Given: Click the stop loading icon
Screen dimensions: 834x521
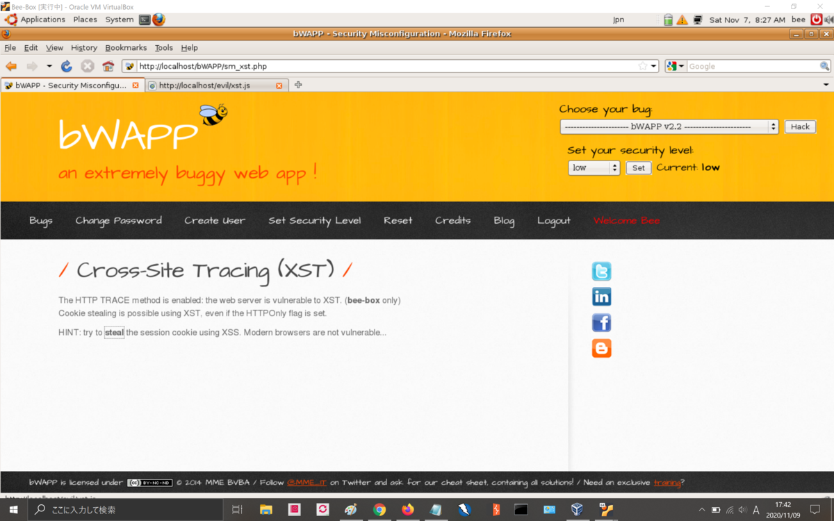Looking at the screenshot, I should pyautogui.click(x=88, y=66).
